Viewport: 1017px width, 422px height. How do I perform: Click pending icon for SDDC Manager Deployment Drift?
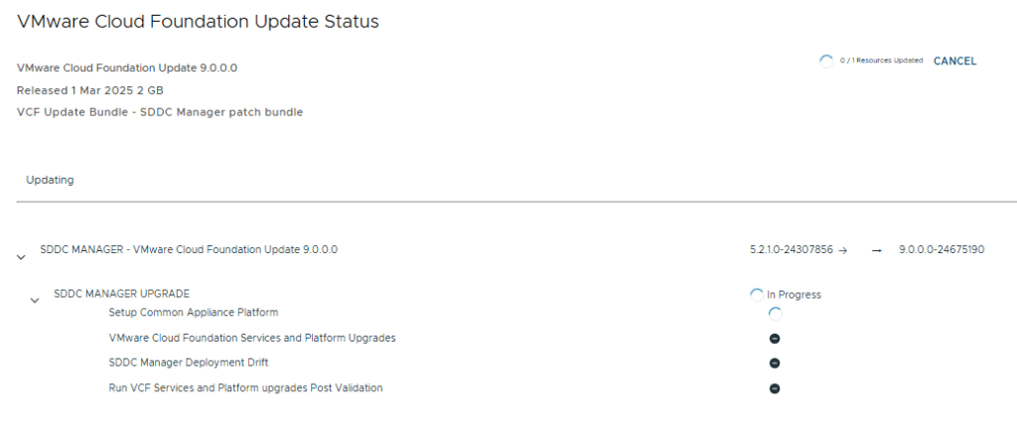point(775,363)
